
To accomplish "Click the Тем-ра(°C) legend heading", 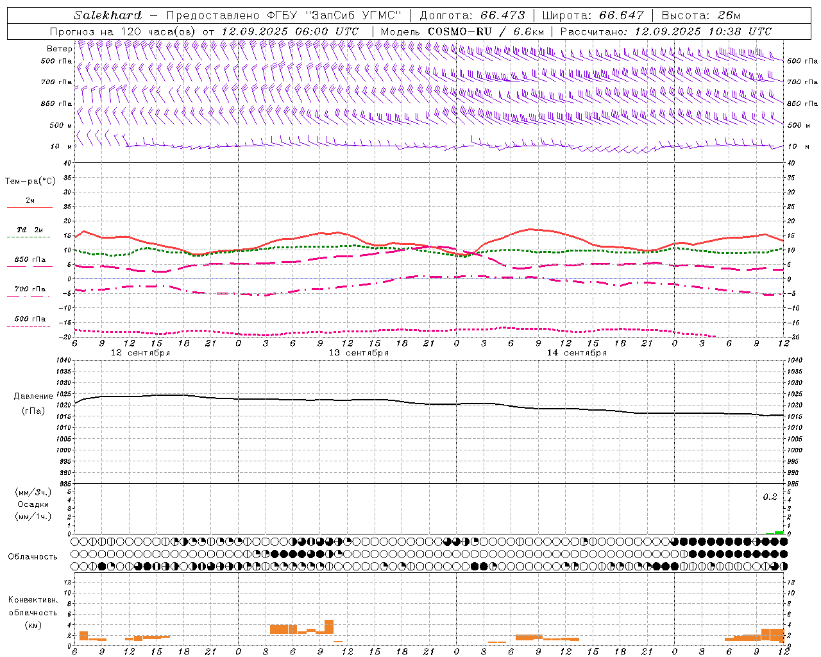I will coord(30,182).
